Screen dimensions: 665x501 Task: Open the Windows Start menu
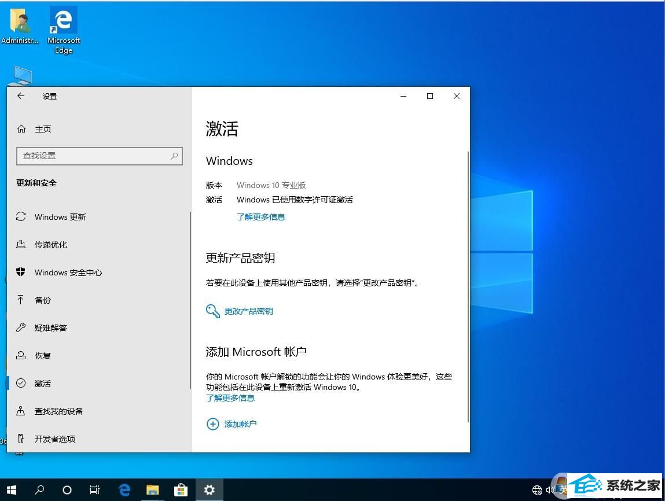(12, 490)
